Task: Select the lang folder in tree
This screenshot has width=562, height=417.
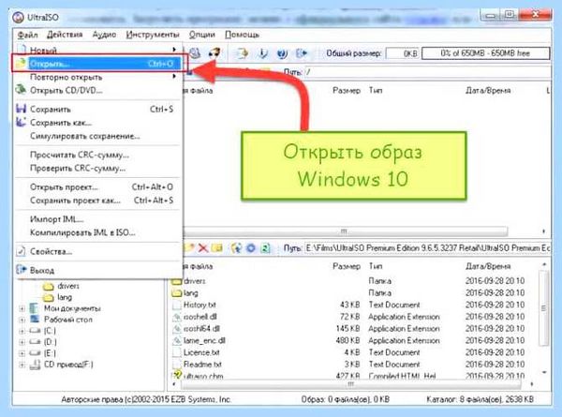Action: pos(65,297)
